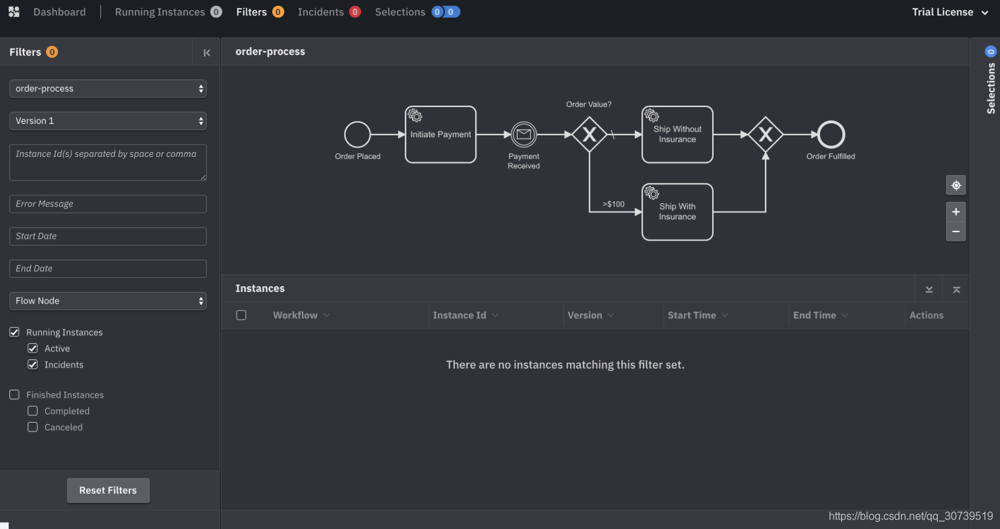Click the Filters panel heading
The image size is (1000, 529).
(x=25, y=52)
